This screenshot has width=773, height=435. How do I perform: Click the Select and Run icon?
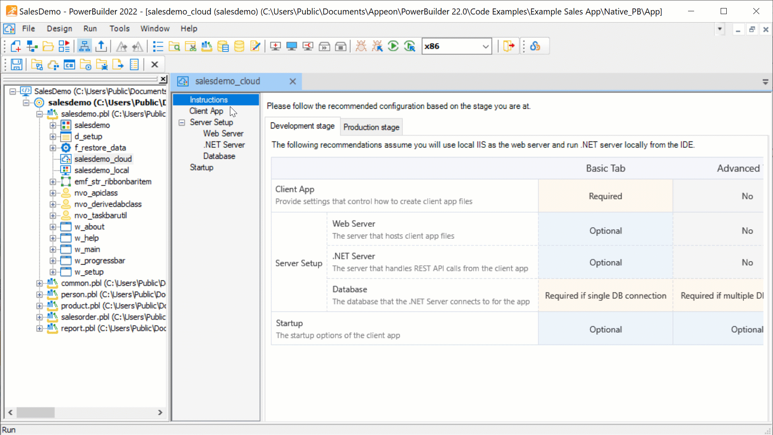(x=410, y=46)
